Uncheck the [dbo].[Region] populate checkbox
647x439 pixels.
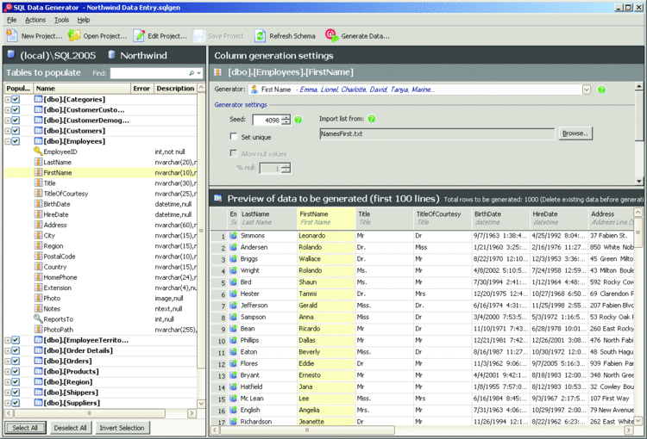(16, 381)
